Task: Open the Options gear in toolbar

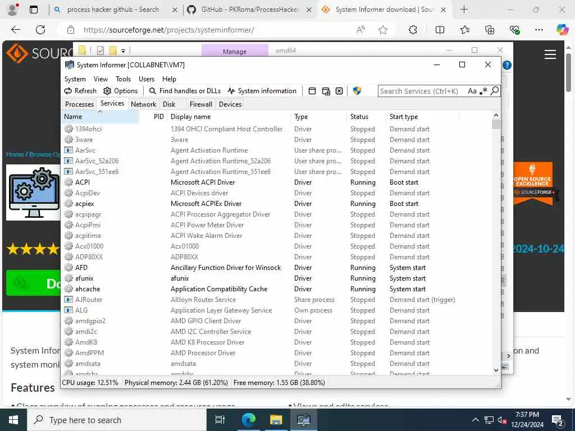Action: (120, 91)
